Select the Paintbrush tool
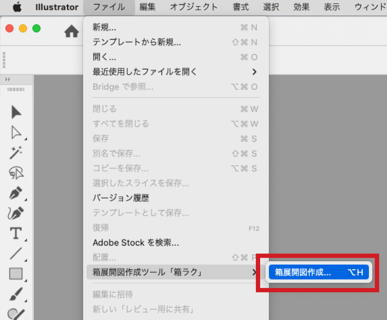 tap(16, 294)
